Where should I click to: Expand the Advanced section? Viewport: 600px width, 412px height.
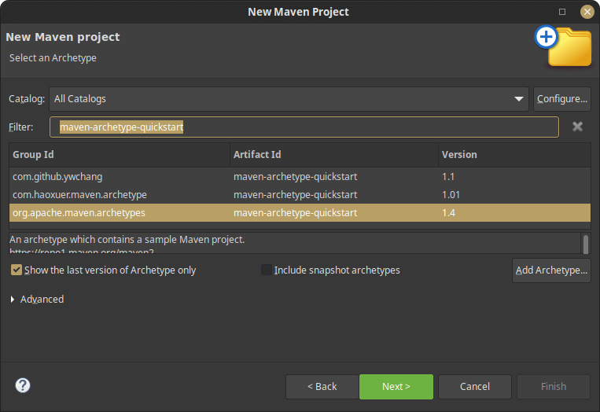tap(13, 299)
